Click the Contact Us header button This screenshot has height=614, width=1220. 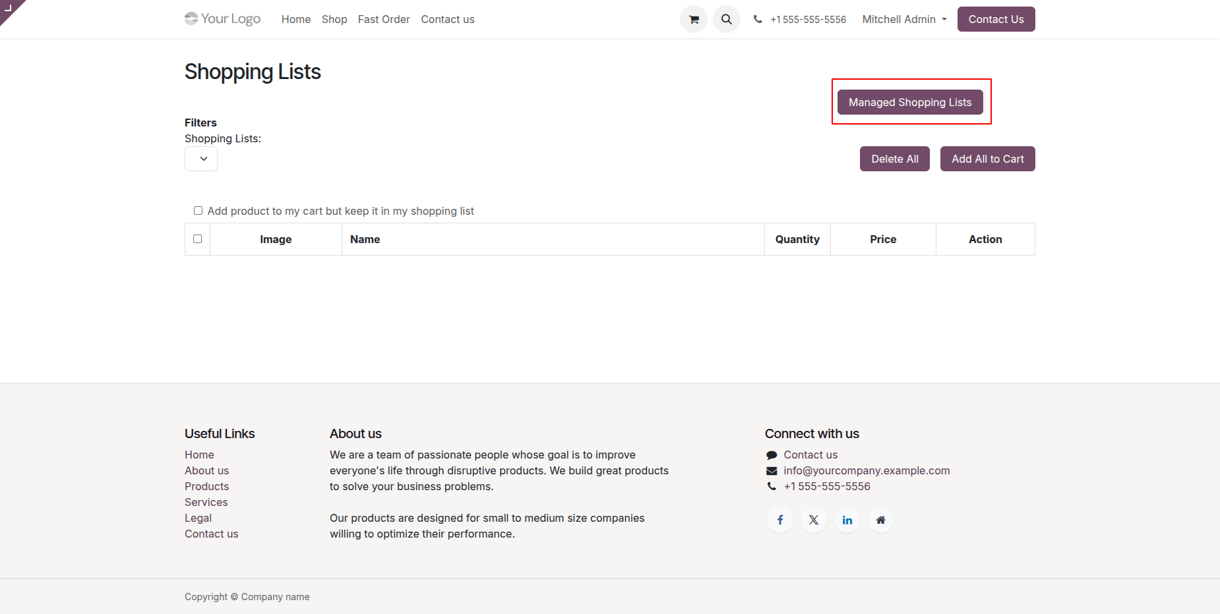pyautogui.click(x=996, y=19)
